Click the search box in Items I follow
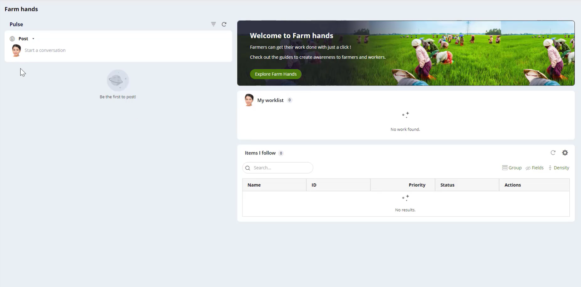 coord(278,168)
